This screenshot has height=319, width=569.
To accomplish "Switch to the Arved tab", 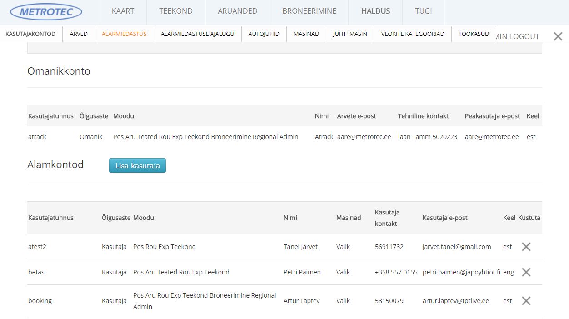I will point(79,34).
